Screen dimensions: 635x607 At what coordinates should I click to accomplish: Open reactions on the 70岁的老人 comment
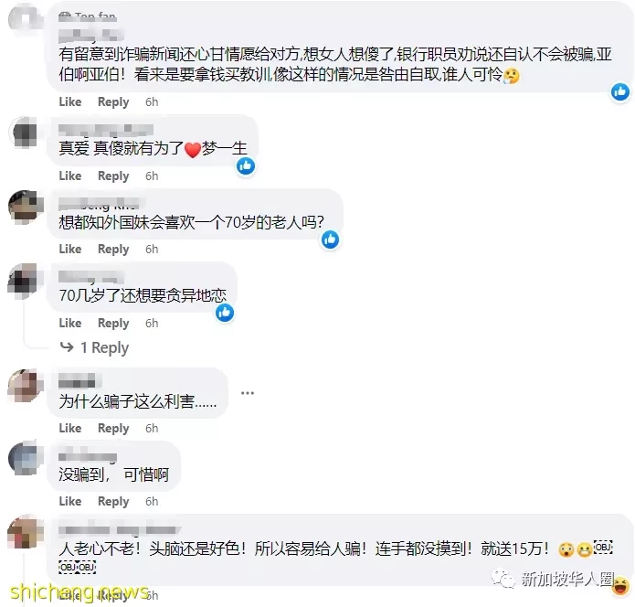click(331, 240)
